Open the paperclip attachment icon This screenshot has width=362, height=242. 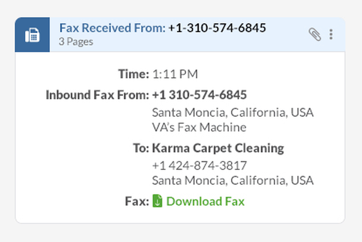pyautogui.click(x=315, y=34)
